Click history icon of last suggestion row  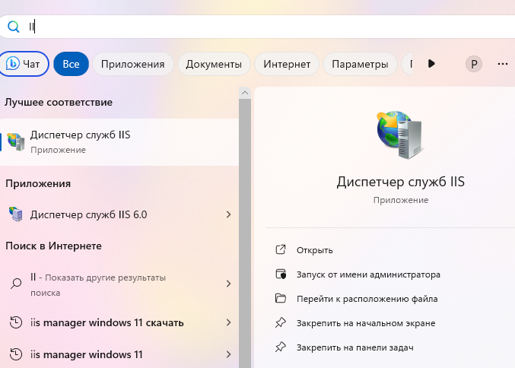point(16,354)
